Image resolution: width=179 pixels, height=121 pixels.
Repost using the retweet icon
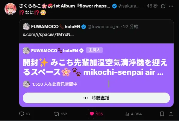(57, 114)
